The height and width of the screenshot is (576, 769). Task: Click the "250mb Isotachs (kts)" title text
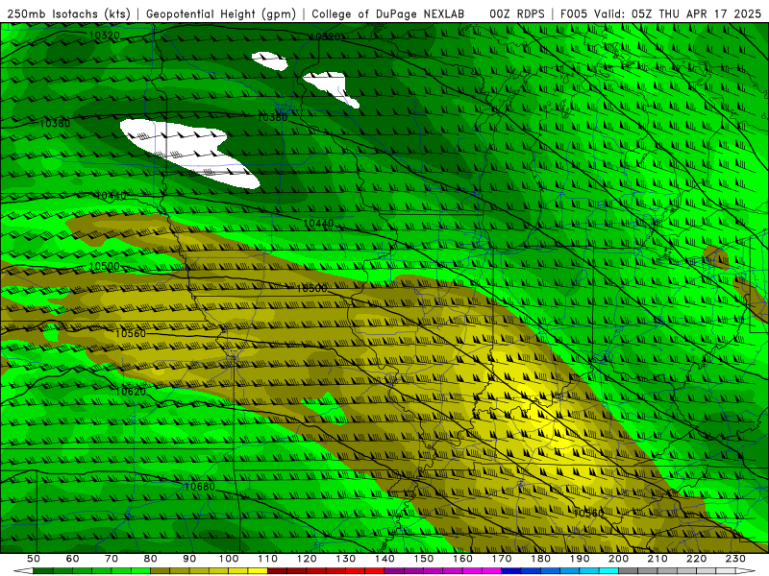point(69,13)
